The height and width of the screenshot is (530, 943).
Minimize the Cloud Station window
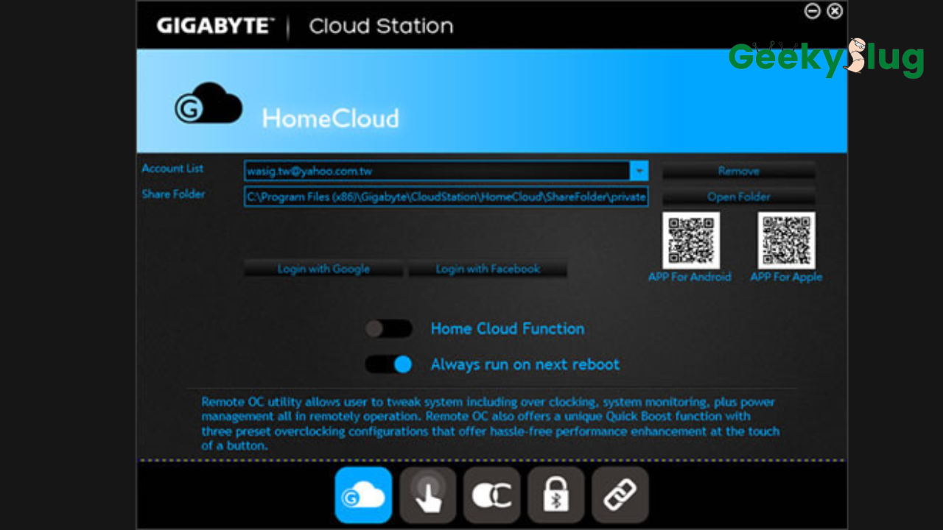click(x=813, y=11)
